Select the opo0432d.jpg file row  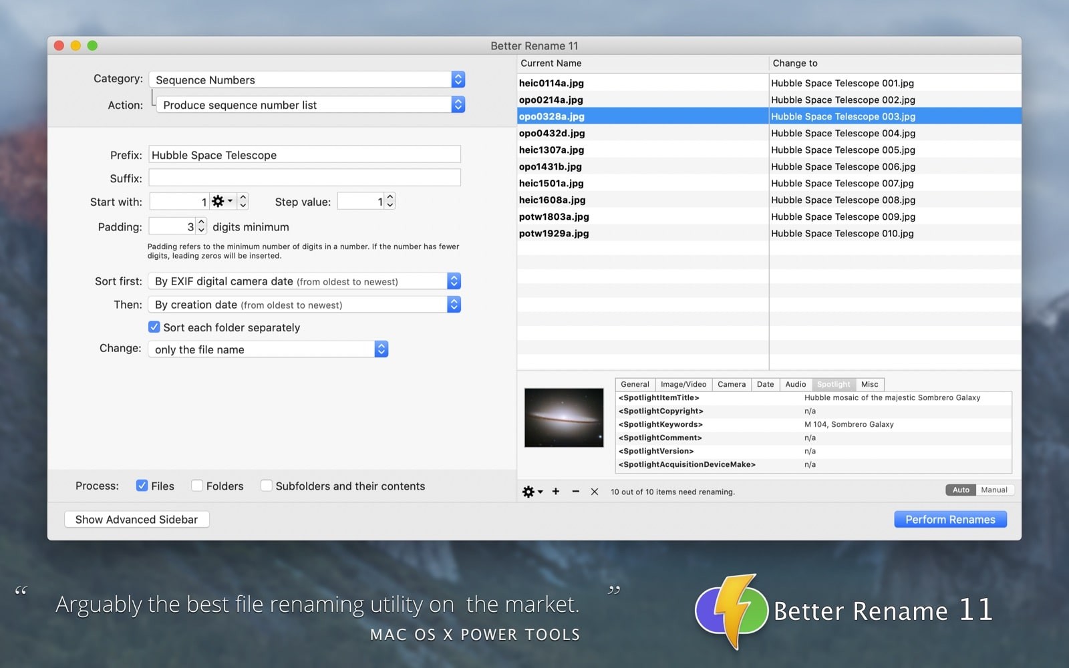coord(641,133)
